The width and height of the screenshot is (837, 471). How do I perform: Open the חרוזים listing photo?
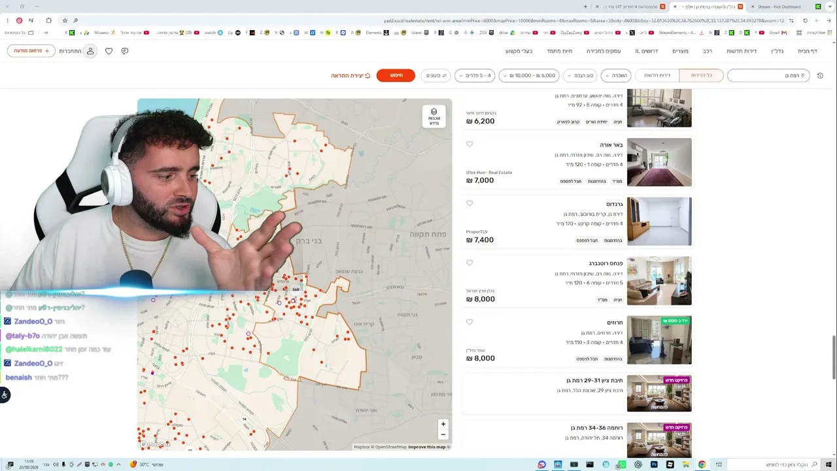click(x=659, y=340)
